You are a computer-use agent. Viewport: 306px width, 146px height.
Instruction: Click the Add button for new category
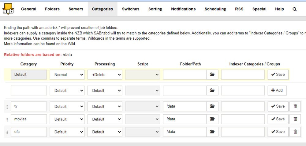pyautogui.click(x=277, y=91)
